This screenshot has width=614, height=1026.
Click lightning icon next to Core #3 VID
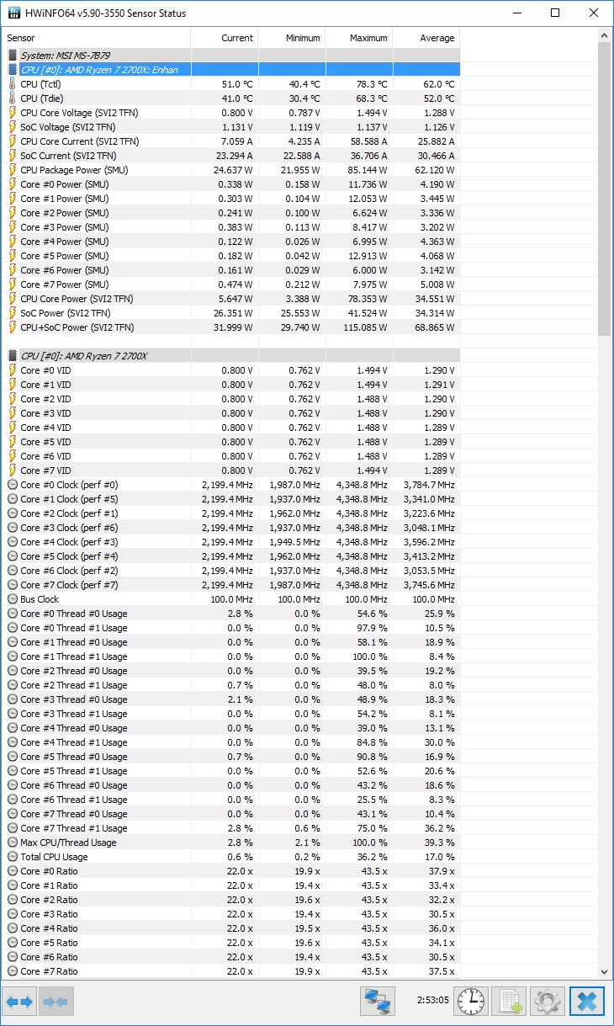pos(13,413)
